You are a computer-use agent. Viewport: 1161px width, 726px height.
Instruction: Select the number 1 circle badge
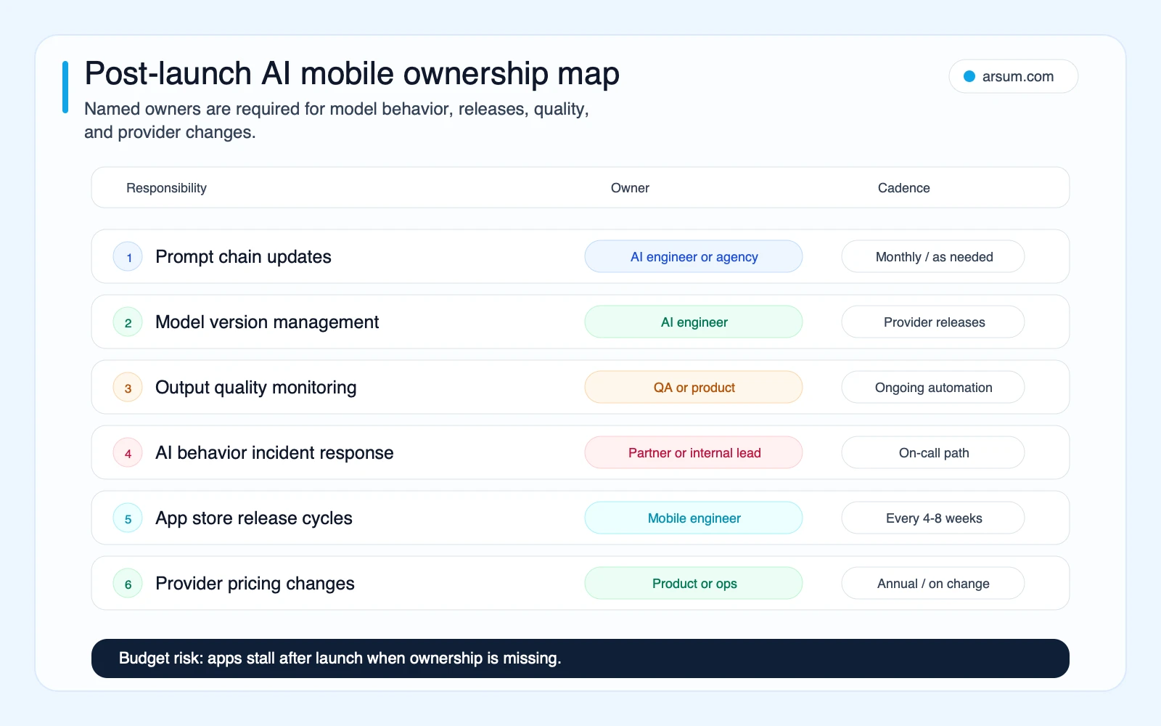coord(128,257)
